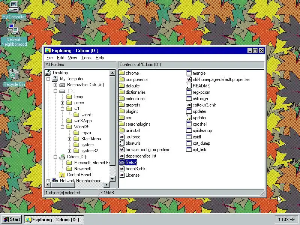Select the Newshell folder in tree
Viewport: 300px width, 225px height.
[82, 169]
